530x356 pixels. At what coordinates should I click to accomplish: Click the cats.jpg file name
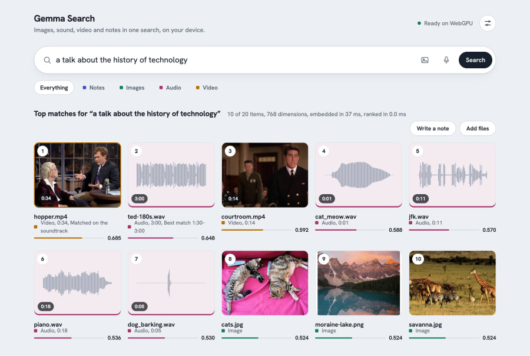coord(232,325)
